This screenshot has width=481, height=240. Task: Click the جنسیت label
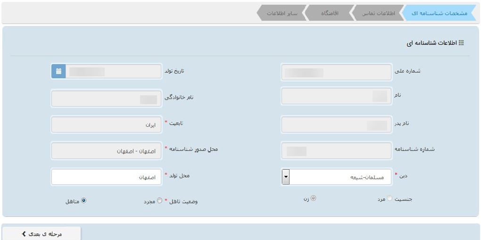[x=403, y=199]
